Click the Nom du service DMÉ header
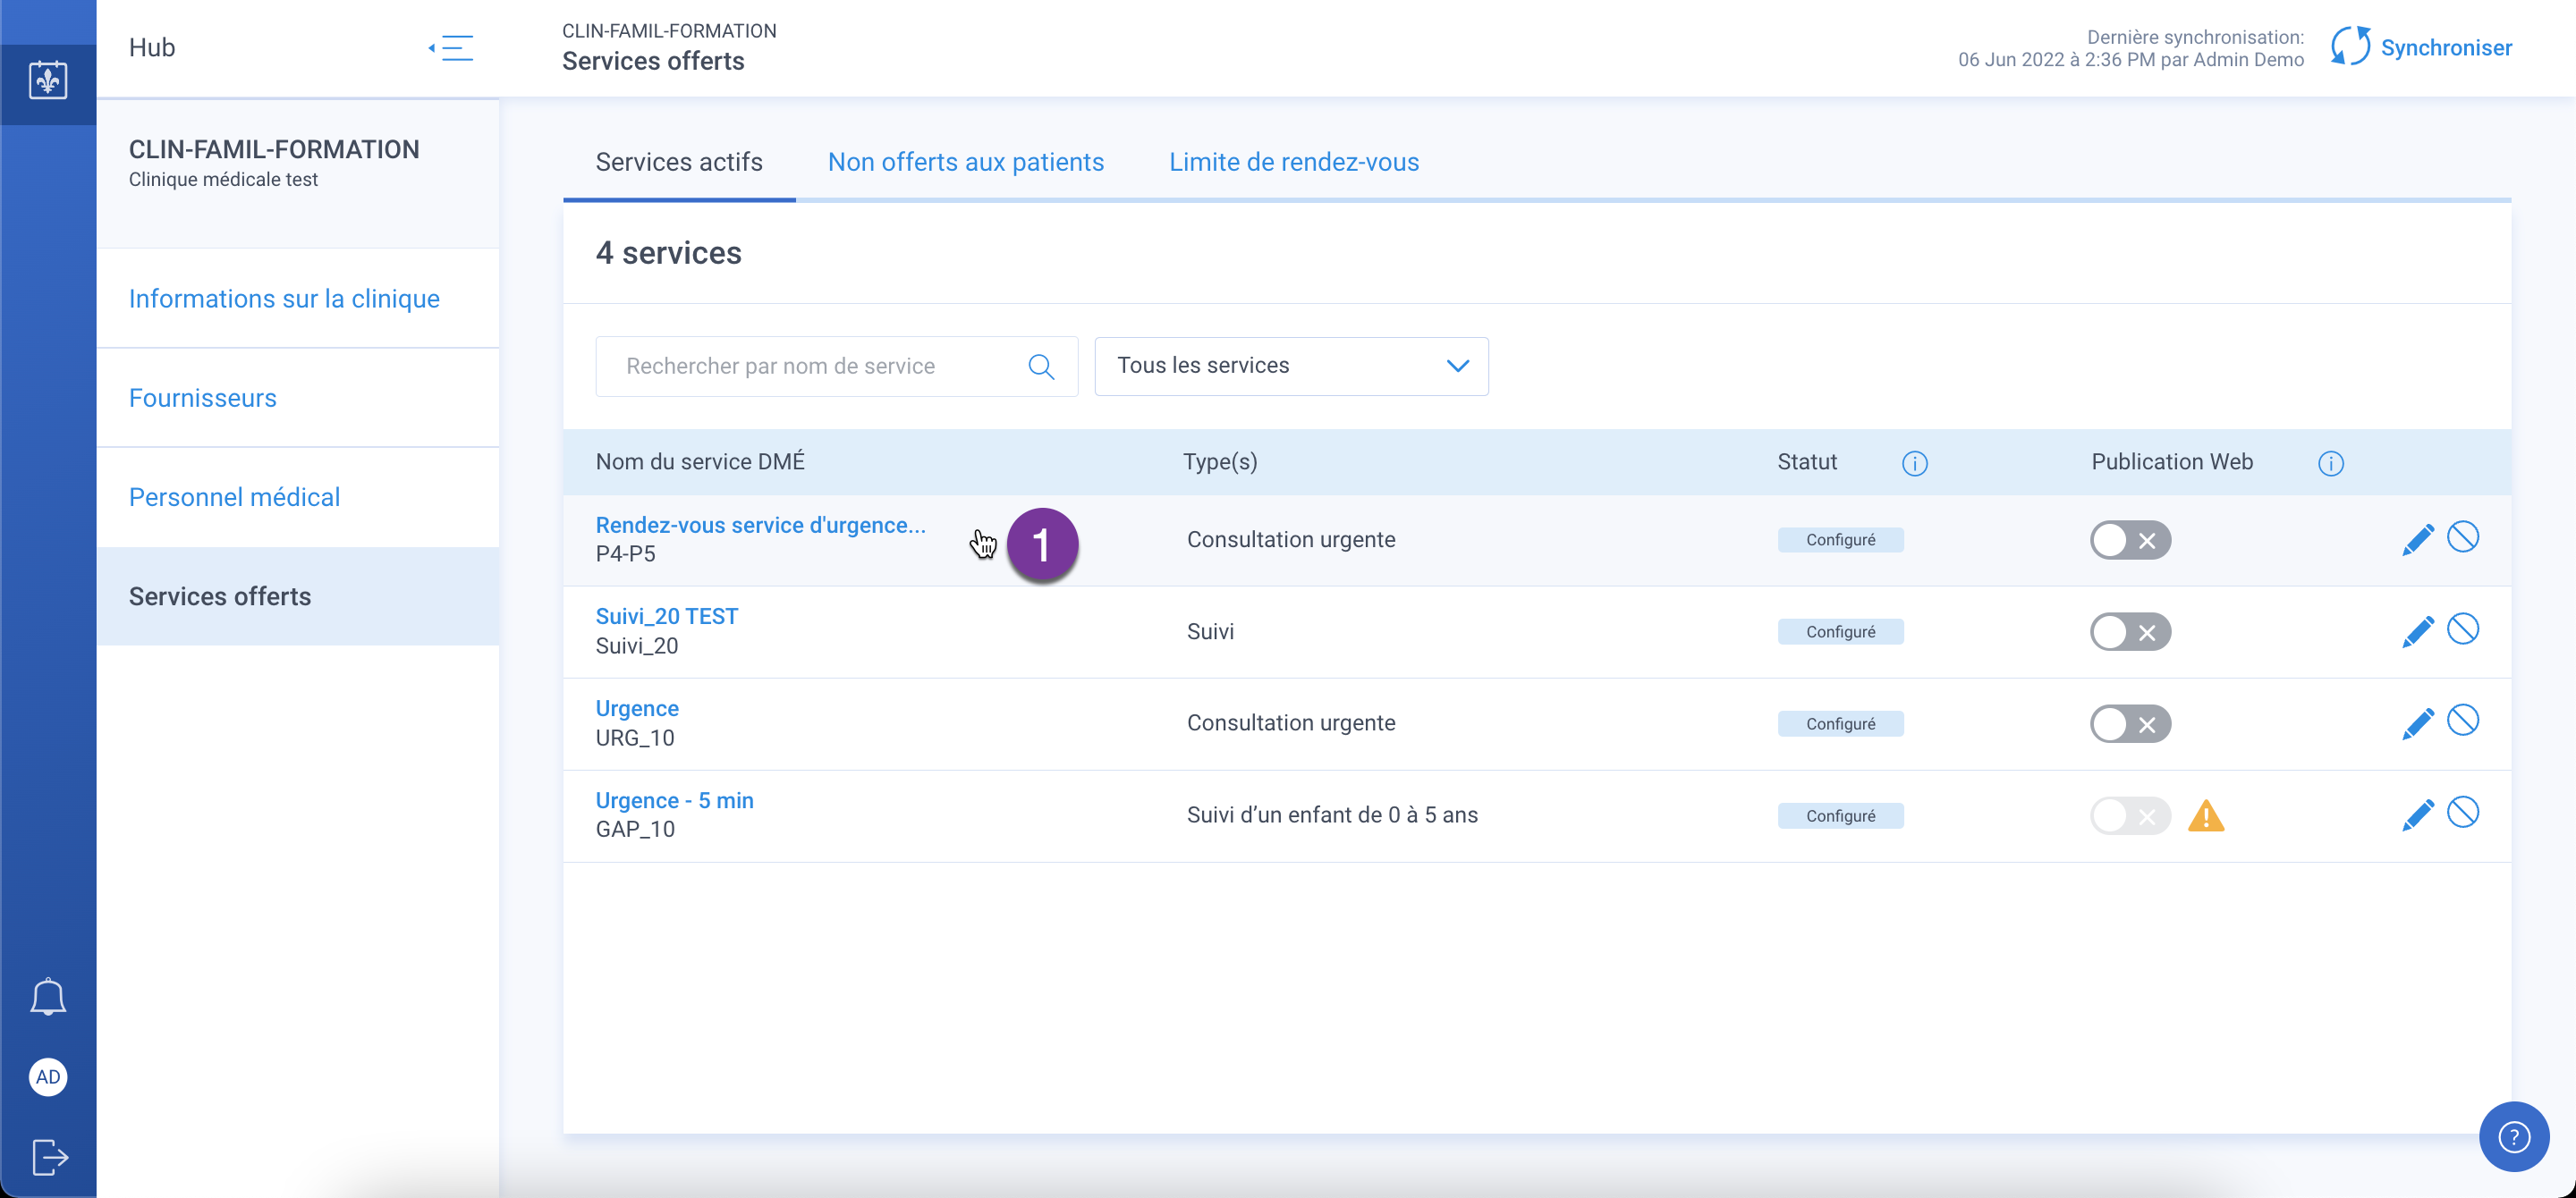Viewport: 2576px width, 1198px height. tap(700, 461)
